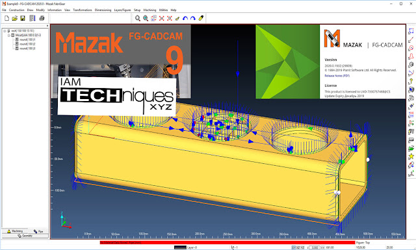The width and height of the screenshot is (416, 250).
Task: Open the Release Notes (PDF) link
Action: 337,76
